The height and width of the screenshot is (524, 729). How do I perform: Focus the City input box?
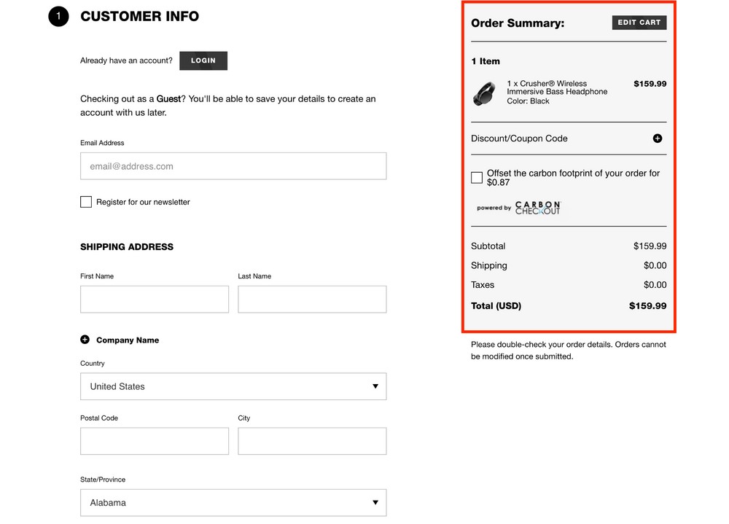click(x=312, y=441)
